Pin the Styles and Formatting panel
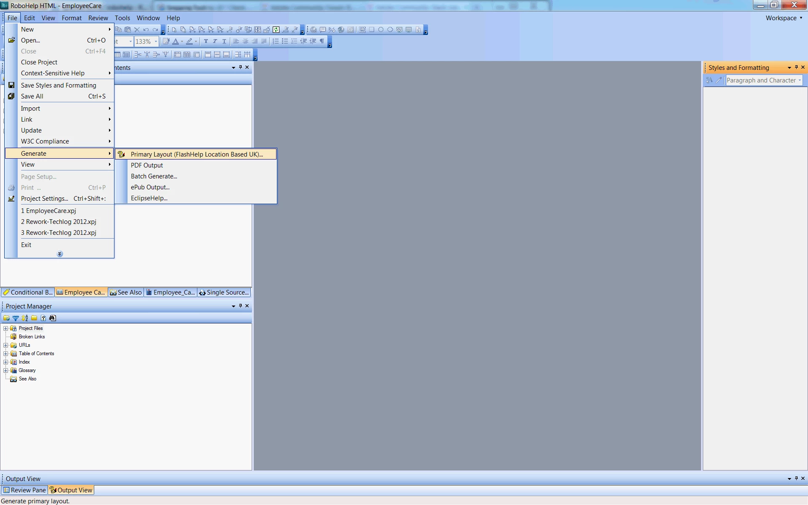 (796, 67)
